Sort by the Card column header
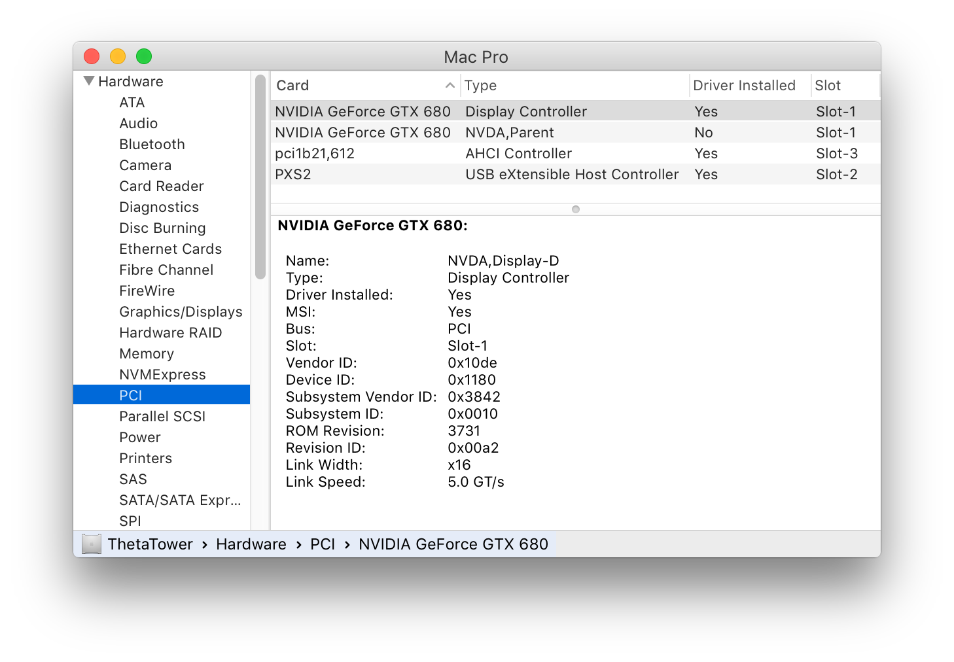The height and width of the screenshot is (662, 954). (x=365, y=85)
